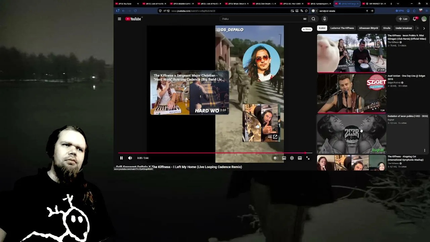Open the search engine selector dropdown
Screen dimensions: 430x242
pos(314,11)
